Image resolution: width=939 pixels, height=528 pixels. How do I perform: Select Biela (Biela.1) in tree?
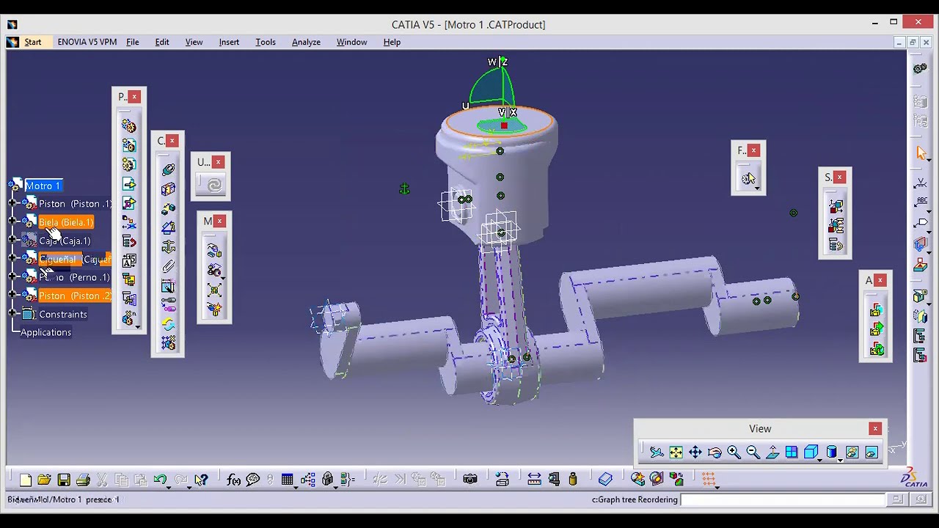66,222
